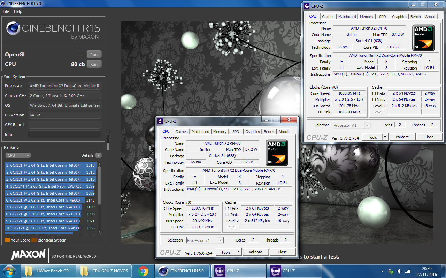Select ranking entry 10 scoring 1056
The image size is (446, 278).
[51, 228]
